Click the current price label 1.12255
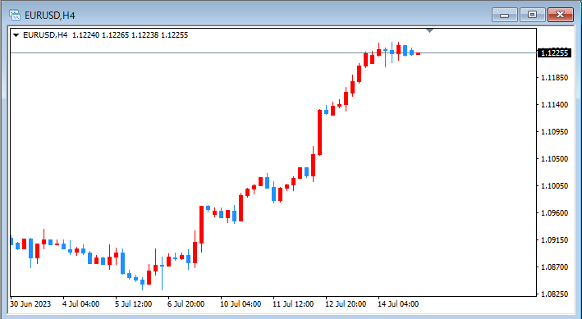582x319 pixels. (555, 53)
